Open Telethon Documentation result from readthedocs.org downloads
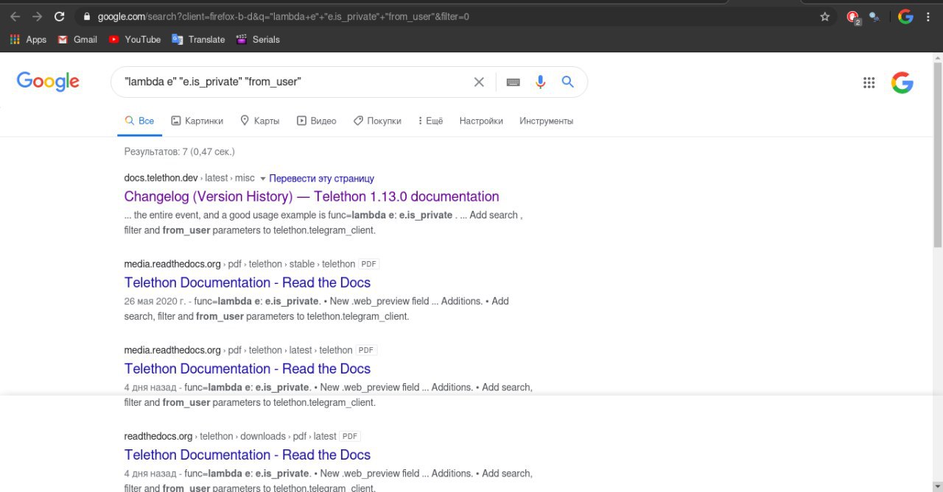 pyautogui.click(x=248, y=454)
